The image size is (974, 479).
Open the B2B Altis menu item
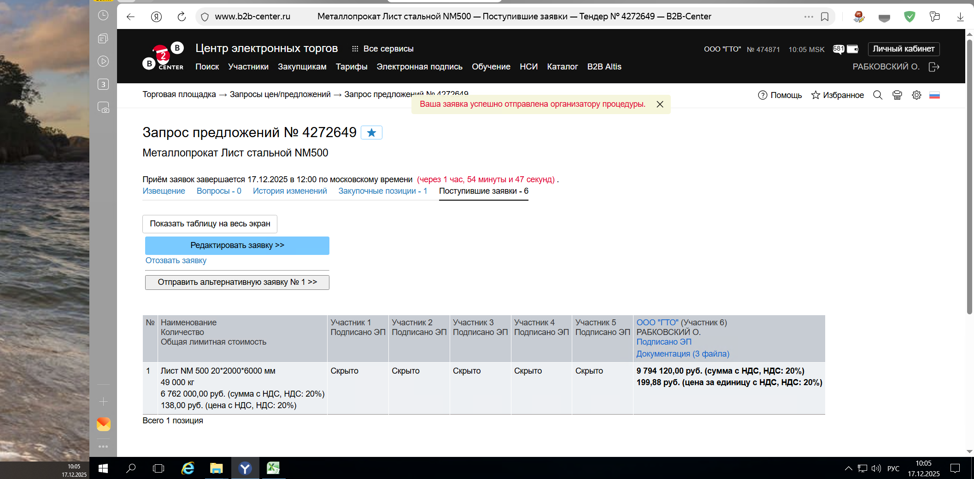[604, 67]
